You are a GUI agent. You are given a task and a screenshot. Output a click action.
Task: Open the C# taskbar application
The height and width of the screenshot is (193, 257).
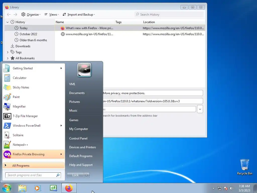click(x=53, y=188)
